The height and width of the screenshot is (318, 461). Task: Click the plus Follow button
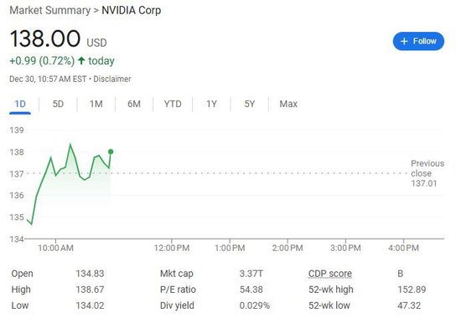click(418, 41)
